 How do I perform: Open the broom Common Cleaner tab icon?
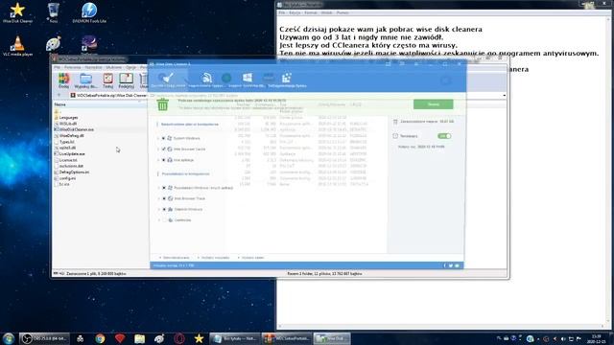click(168, 79)
